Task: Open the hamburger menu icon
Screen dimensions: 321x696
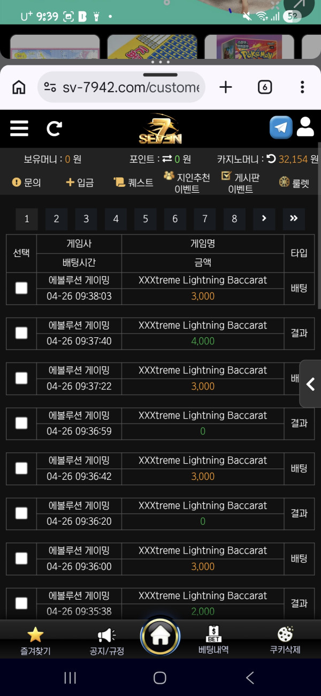Action: [x=19, y=128]
